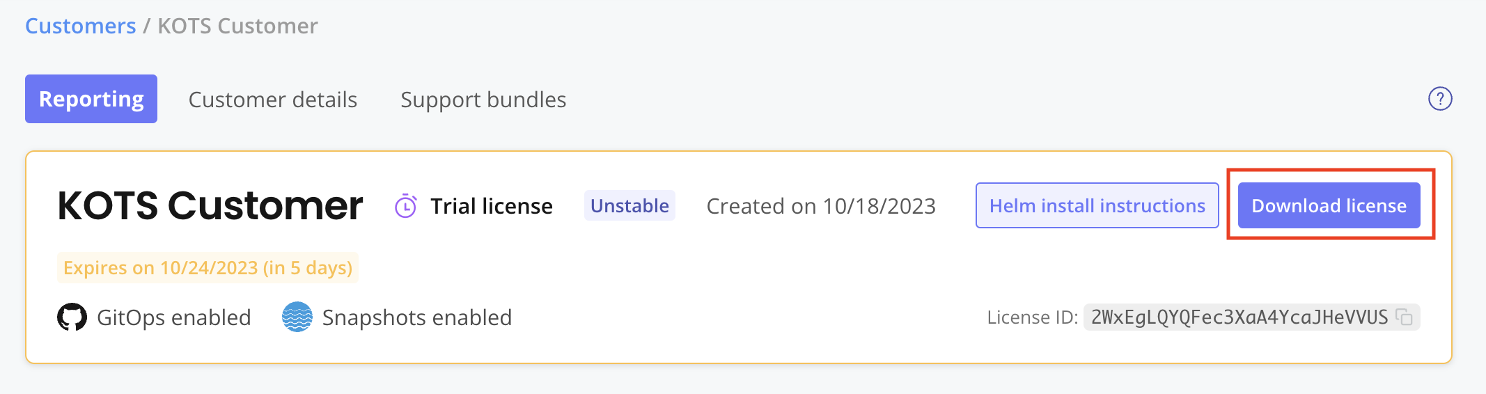Click the trial license clock icon

406,206
